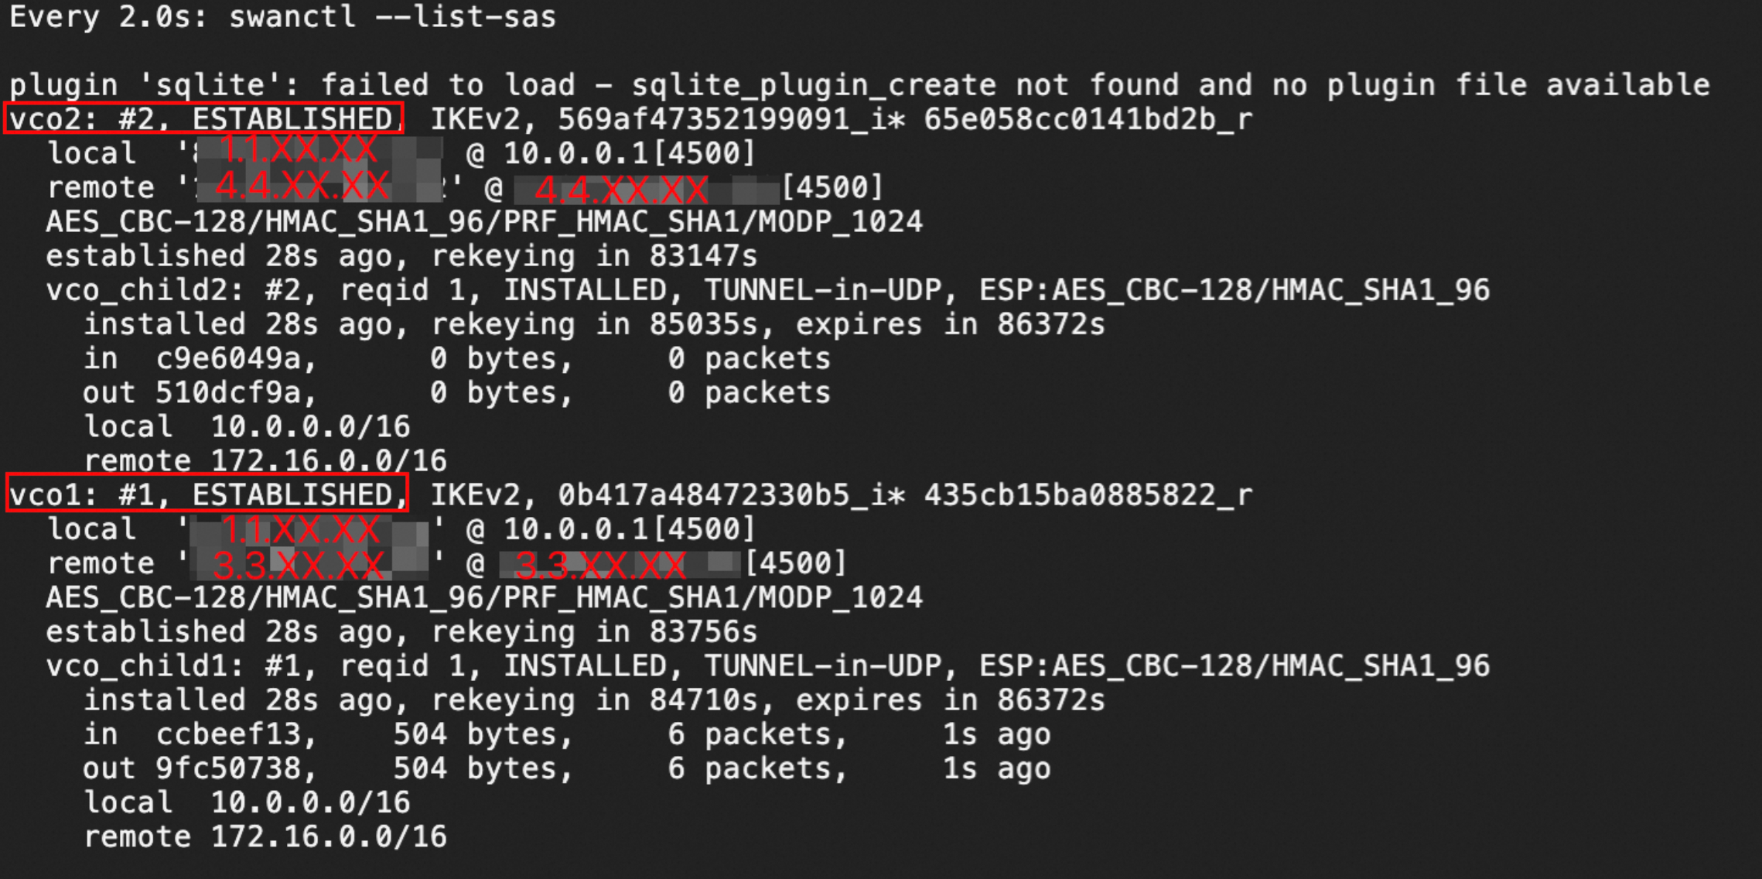Image resolution: width=1762 pixels, height=879 pixels.
Task: Click the sqlite plugin failed to load line
Action: pyautogui.click(x=859, y=84)
